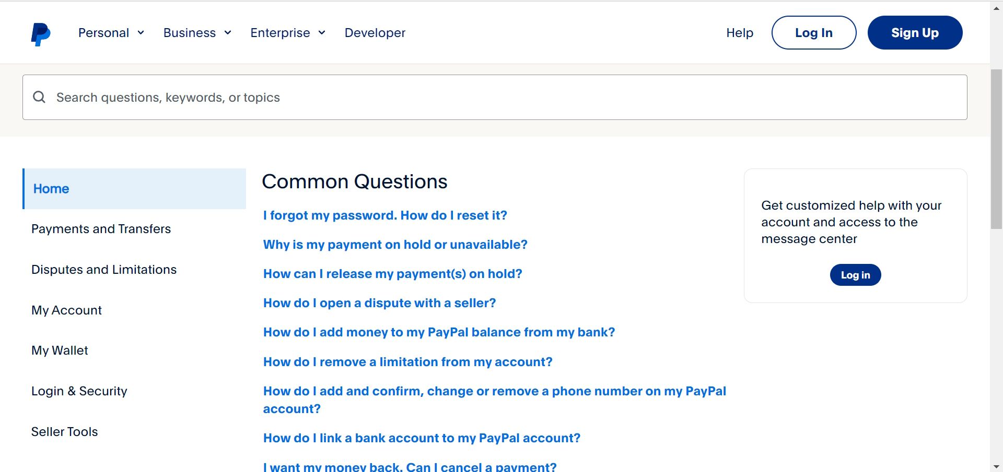Open the forgot password question link

385,215
